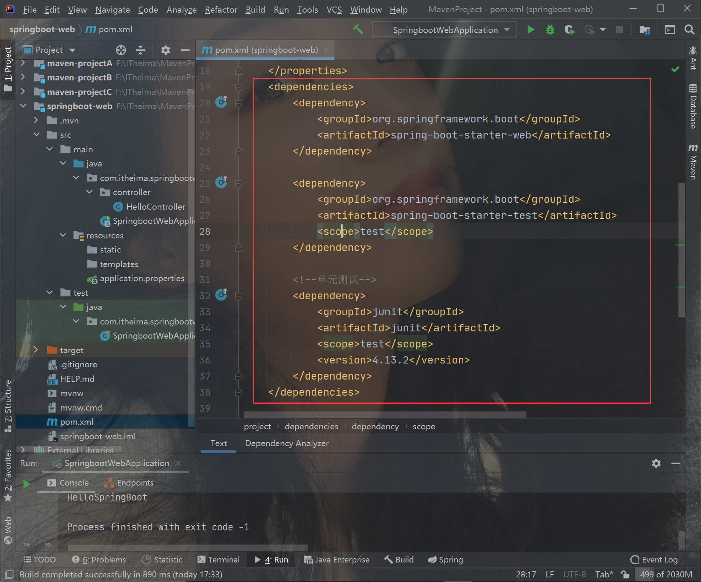The image size is (701, 582).
Task: Click the console horizontal scrollbar
Action: pyautogui.click(x=188, y=547)
